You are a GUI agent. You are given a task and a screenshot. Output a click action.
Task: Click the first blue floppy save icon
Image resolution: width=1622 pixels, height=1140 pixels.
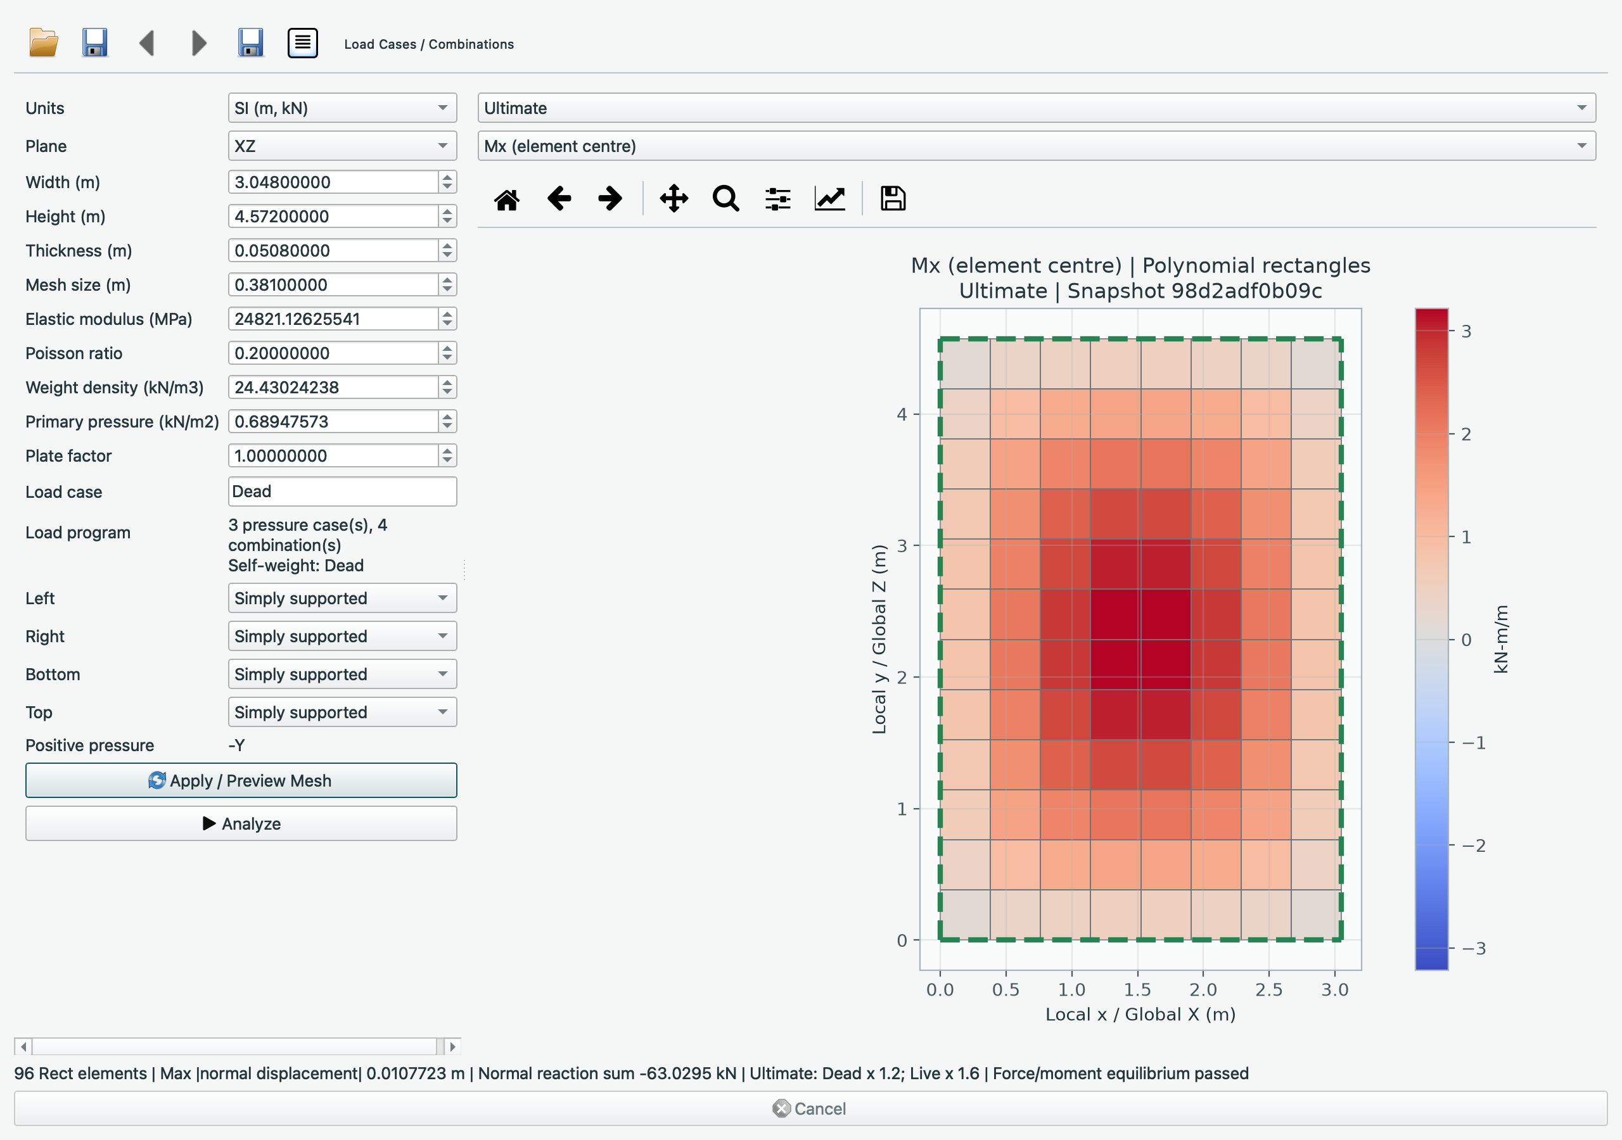click(x=94, y=43)
